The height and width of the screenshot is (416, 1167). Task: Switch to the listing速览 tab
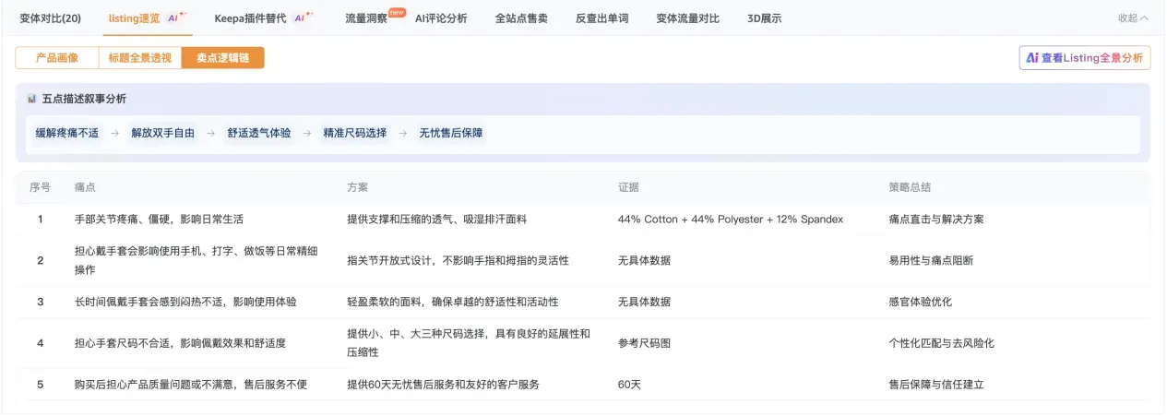[x=134, y=18]
